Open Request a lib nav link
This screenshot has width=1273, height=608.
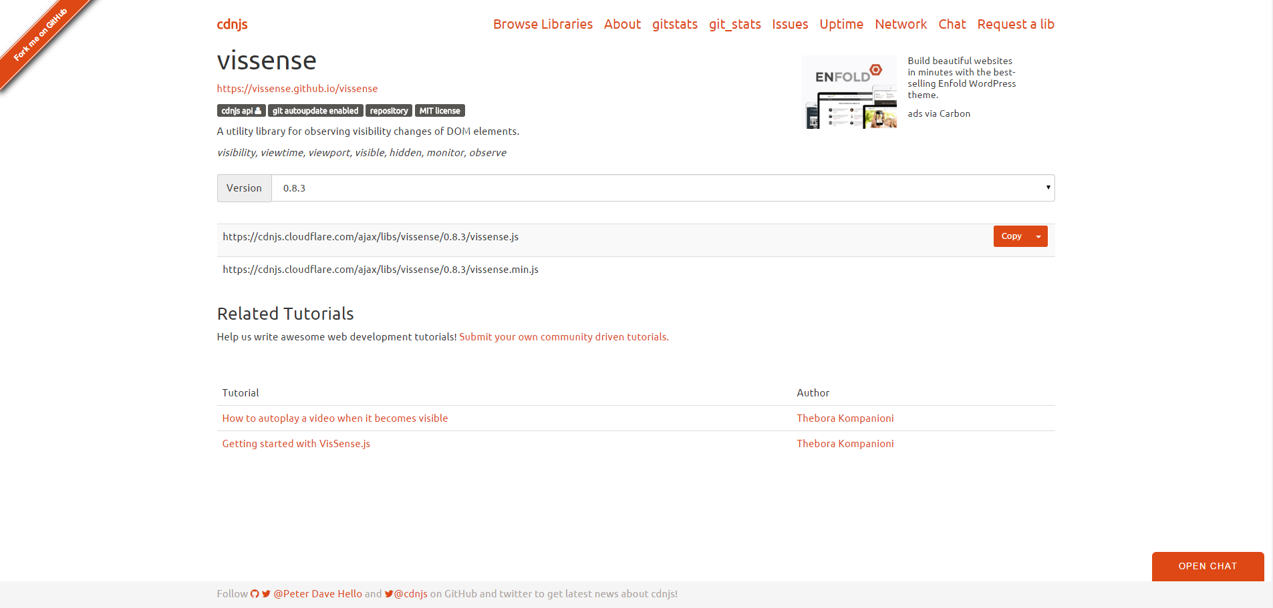coord(1016,24)
